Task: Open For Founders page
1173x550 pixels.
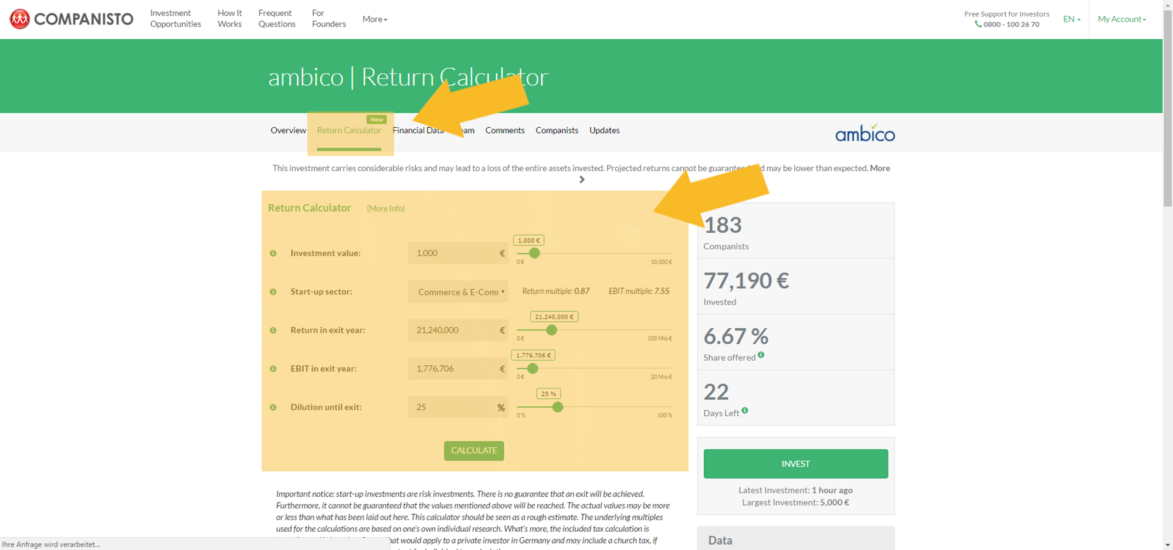Action: [328, 18]
